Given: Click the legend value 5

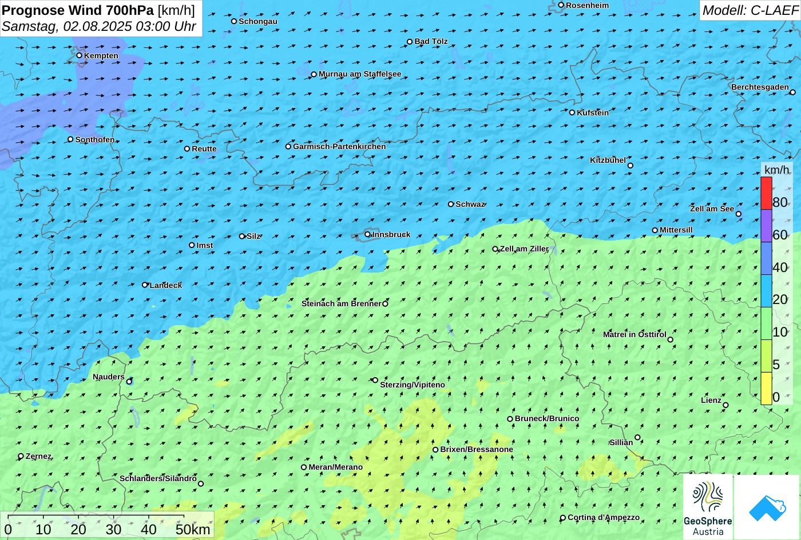Looking at the screenshot, I should click(776, 365).
